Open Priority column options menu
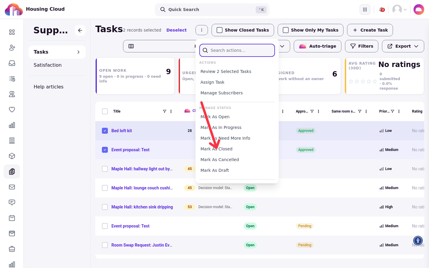The image size is (429, 268). (x=399, y=111)
